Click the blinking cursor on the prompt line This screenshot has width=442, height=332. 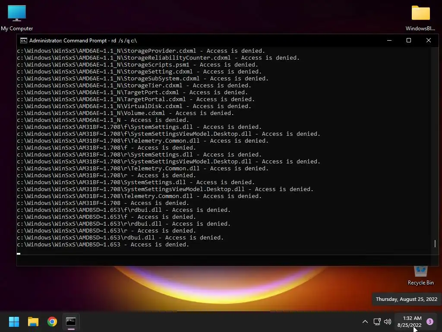tap(19, 253)
